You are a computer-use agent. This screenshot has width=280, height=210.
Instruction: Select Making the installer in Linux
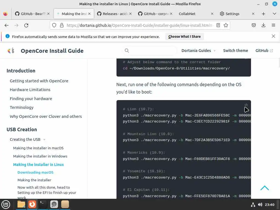click(x=38, y=164)
